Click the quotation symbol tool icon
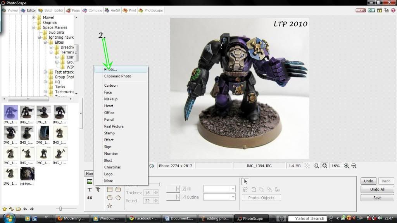This screenshot has height=223, width=397. click(90, 198)
